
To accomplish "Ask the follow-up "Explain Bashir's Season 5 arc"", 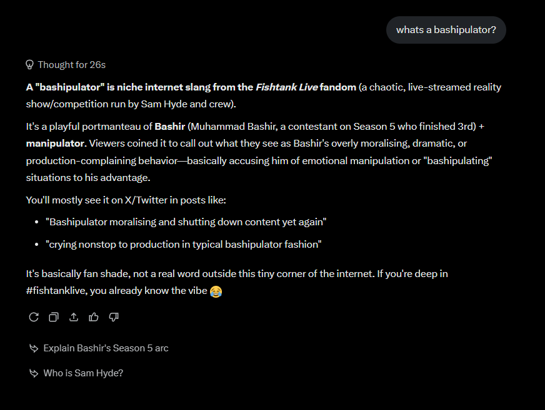I will [x=106, y=348].
